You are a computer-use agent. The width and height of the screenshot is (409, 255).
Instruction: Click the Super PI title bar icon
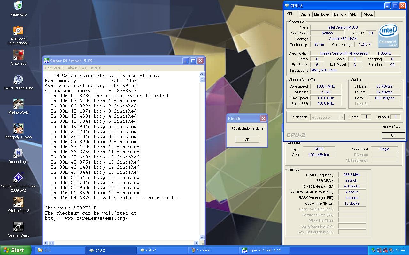pyautogui.click(x=47, y=61)
